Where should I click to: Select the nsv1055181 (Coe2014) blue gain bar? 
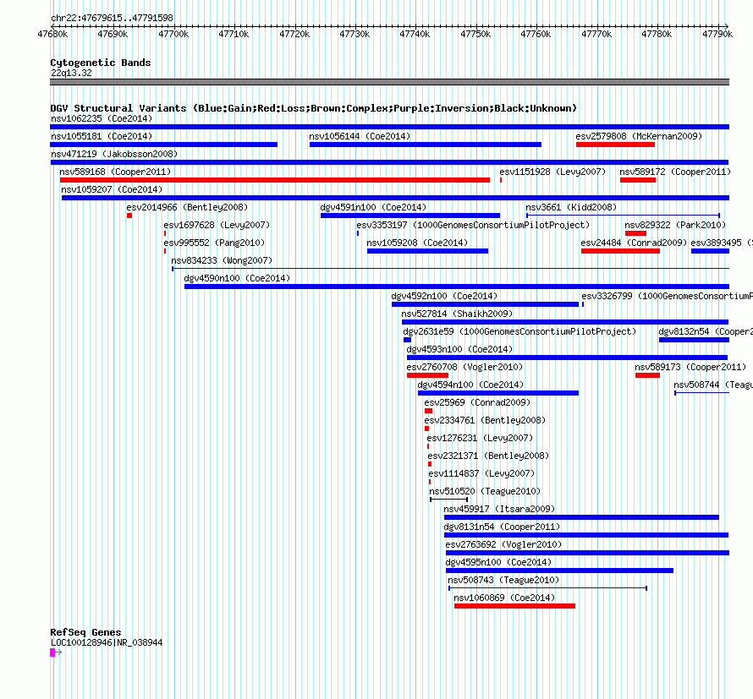(164, 145)
